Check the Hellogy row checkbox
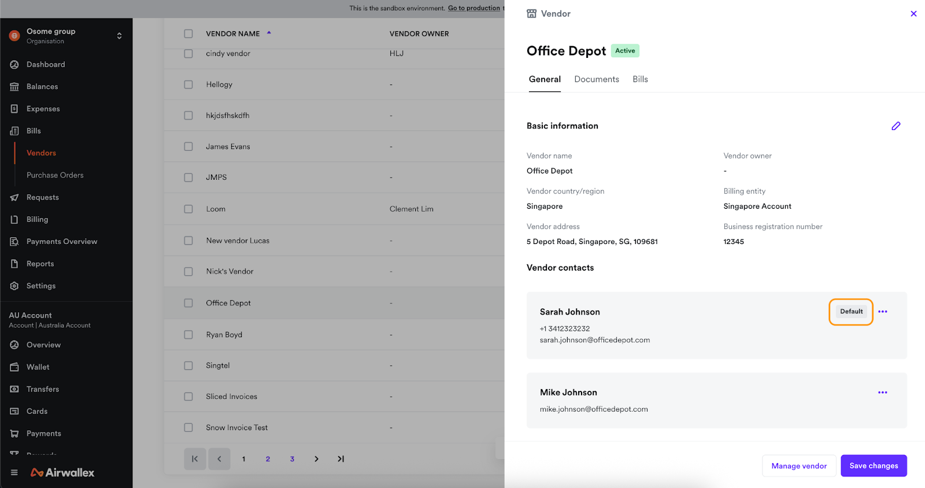925x488 pixels. point(188,84)
